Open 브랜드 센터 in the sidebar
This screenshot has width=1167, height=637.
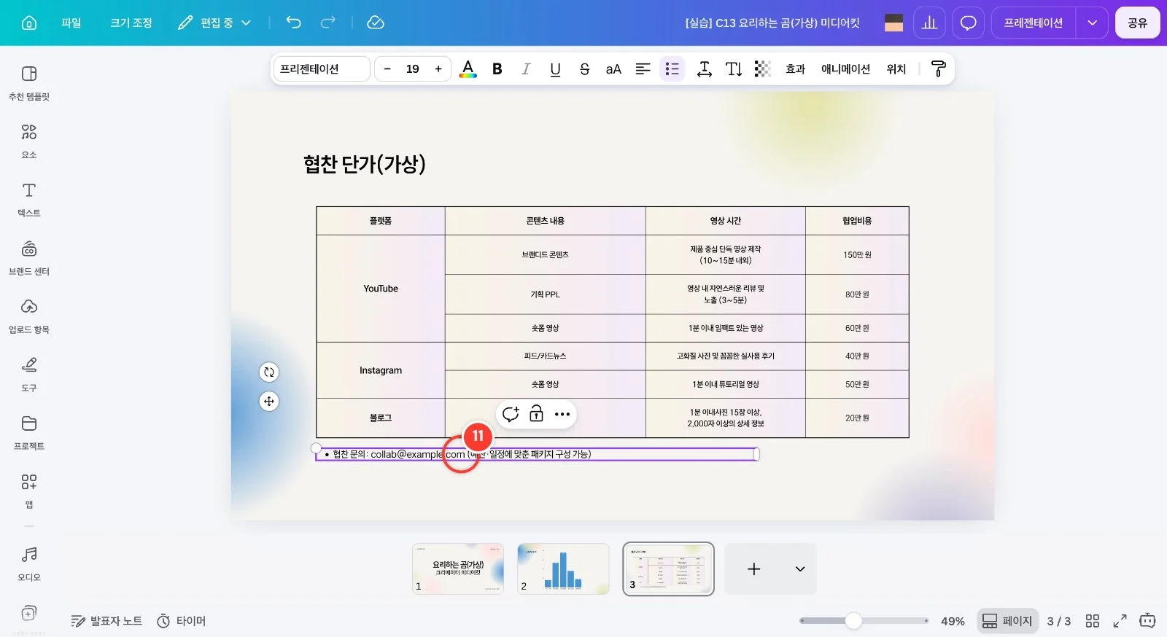click(29, 257)
